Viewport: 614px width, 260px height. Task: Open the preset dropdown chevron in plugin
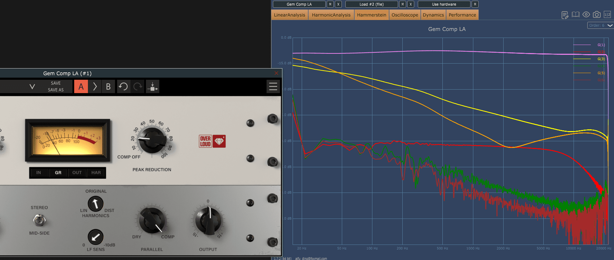click(32, 86)
